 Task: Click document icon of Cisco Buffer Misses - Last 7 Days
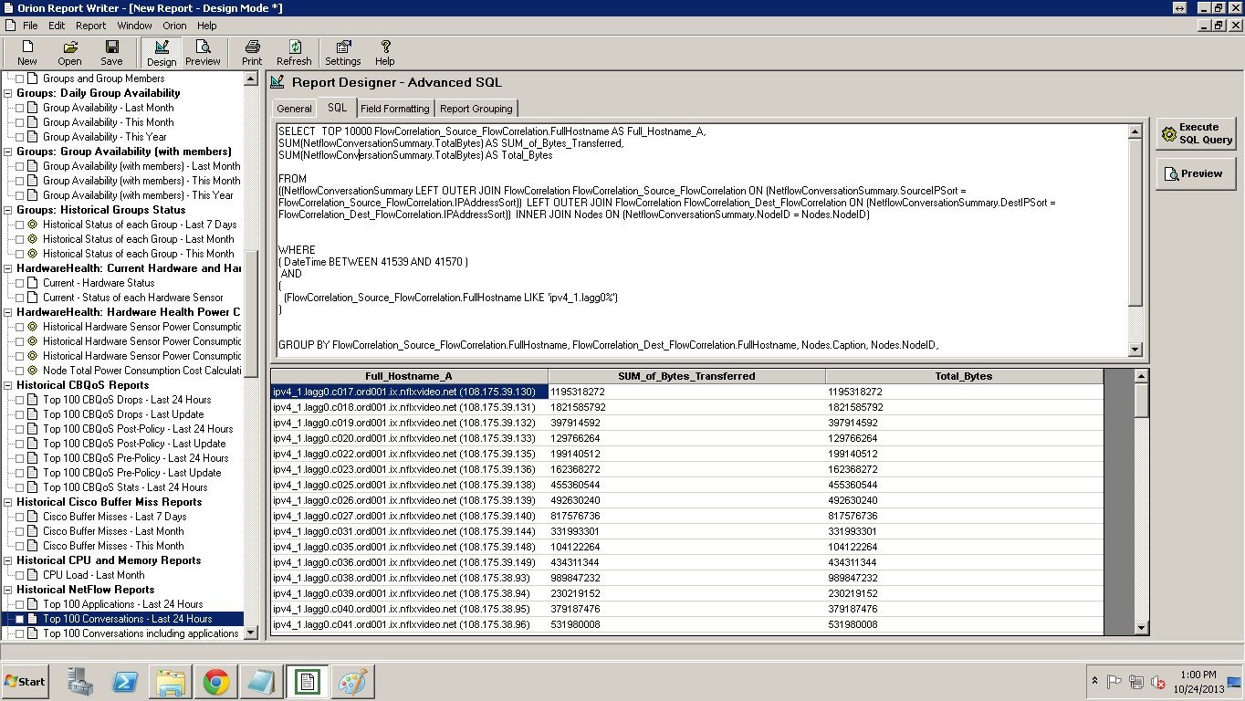coord(33,517)
